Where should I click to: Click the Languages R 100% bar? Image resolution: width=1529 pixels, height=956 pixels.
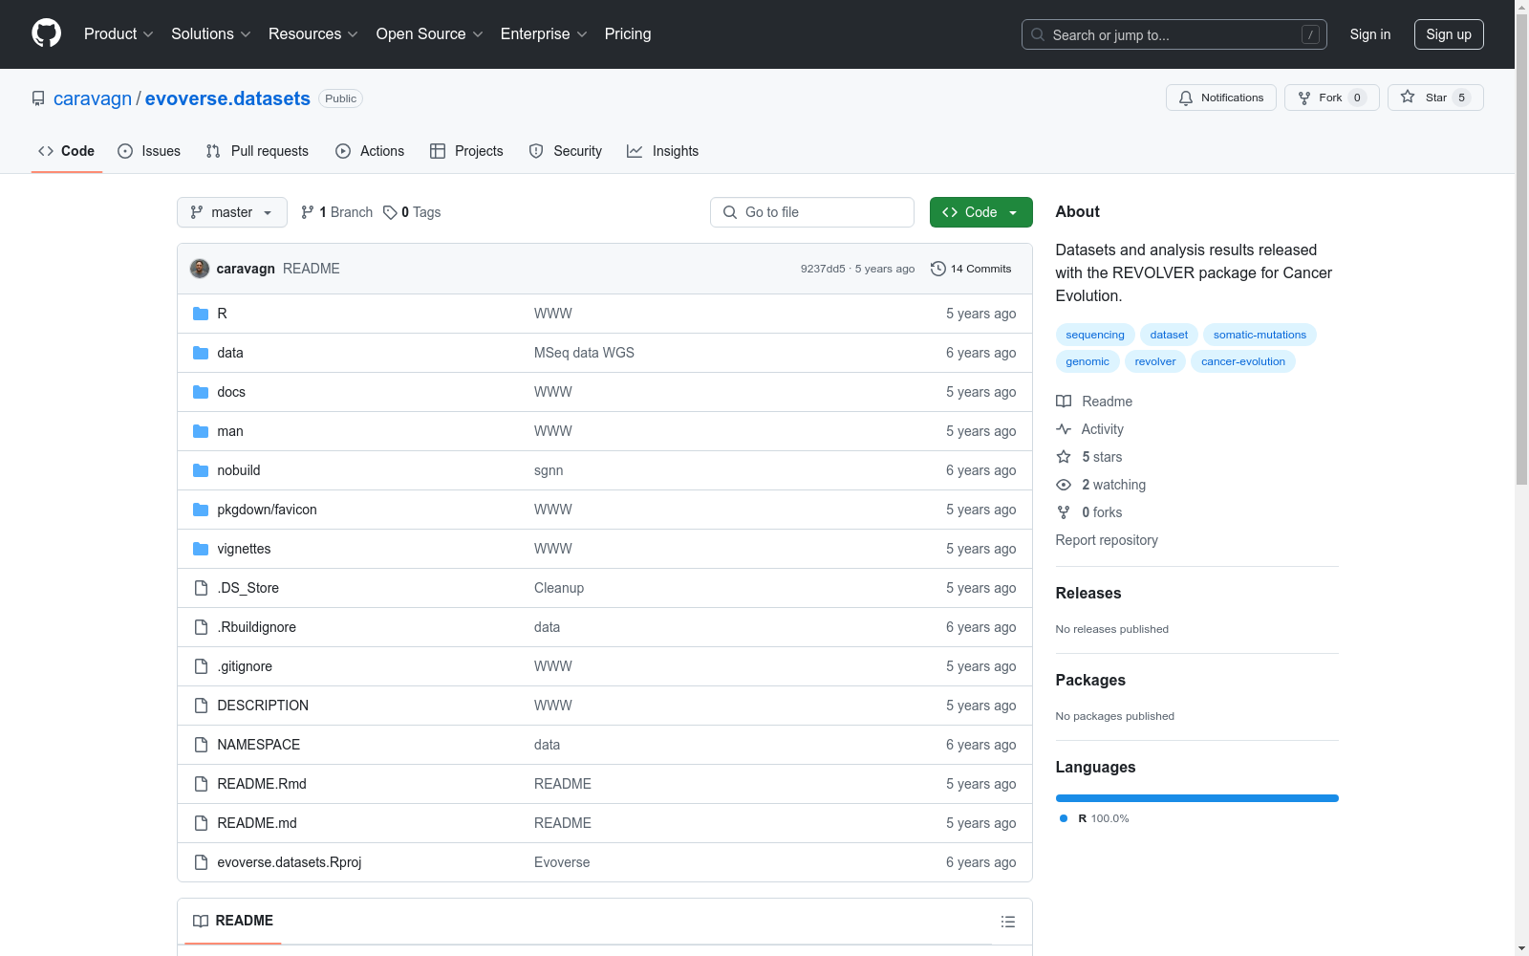click(1197, 798)
